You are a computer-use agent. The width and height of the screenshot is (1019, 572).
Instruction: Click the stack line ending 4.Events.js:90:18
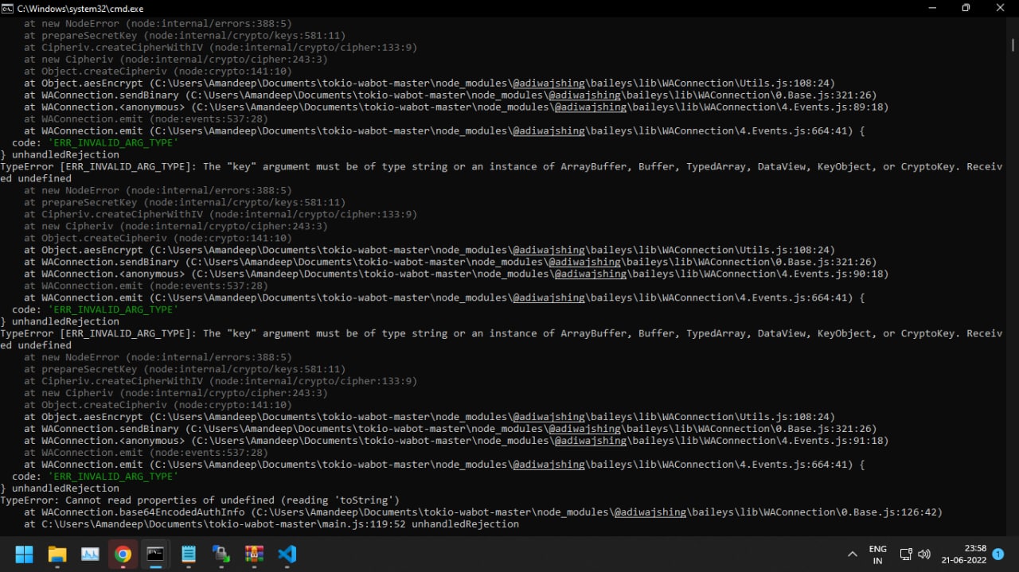coord(456,274)
